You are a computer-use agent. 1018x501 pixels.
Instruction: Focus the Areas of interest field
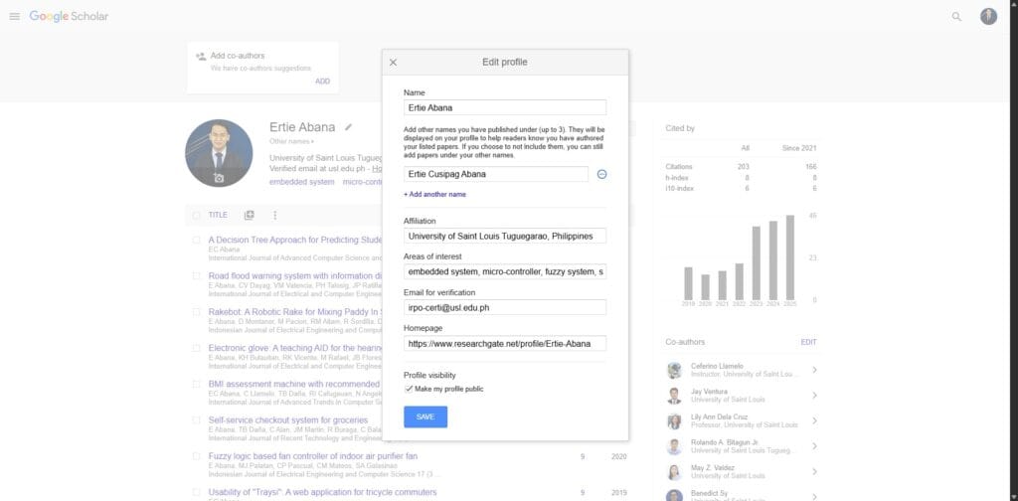pyautogui.click(x=504, y=271)
